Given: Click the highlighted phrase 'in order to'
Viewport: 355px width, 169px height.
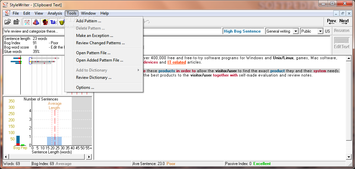Looking at the screenshot, I should coord(186,71).
